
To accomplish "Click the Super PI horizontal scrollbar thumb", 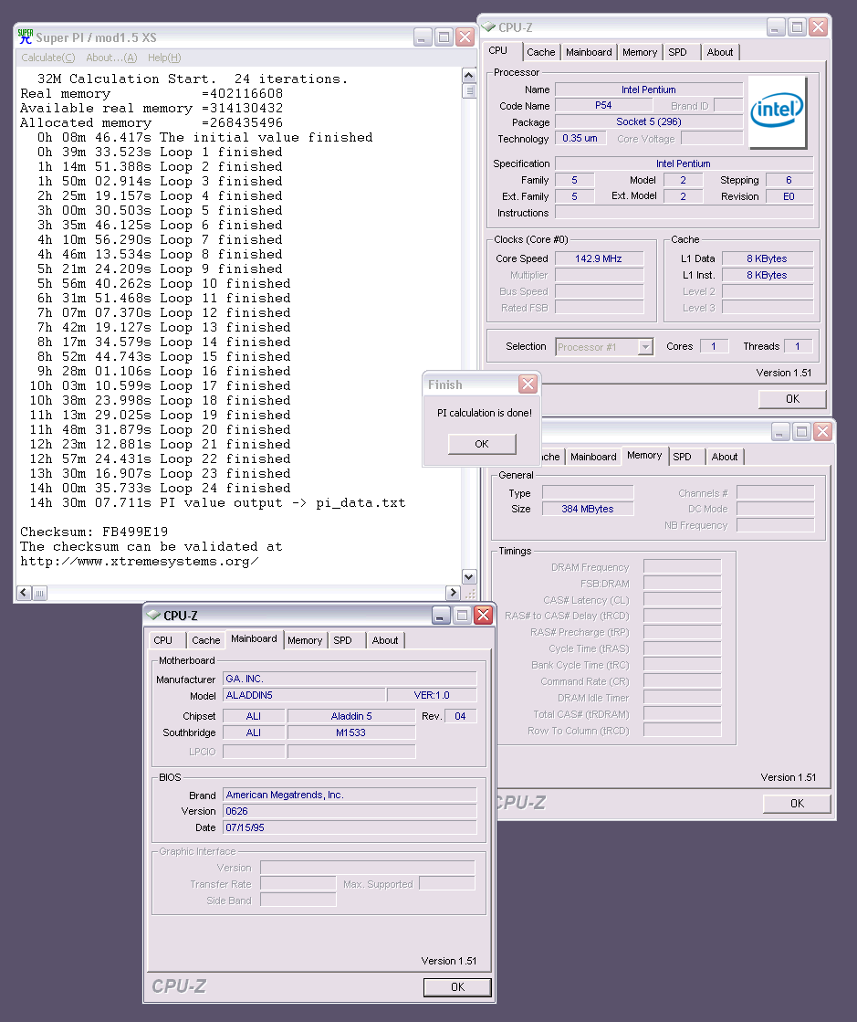I will point(40,593).
